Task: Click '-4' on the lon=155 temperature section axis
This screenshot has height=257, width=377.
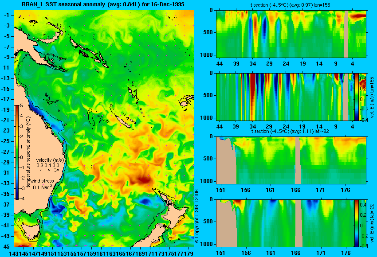Action: (351, 64)
